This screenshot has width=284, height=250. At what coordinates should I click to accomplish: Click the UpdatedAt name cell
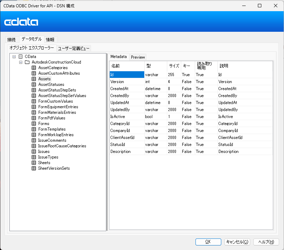tap(127, 103)
